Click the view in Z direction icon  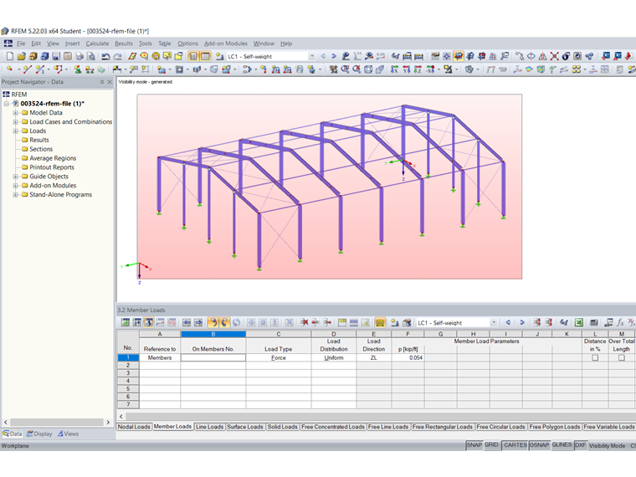click(x=418, y=69)
